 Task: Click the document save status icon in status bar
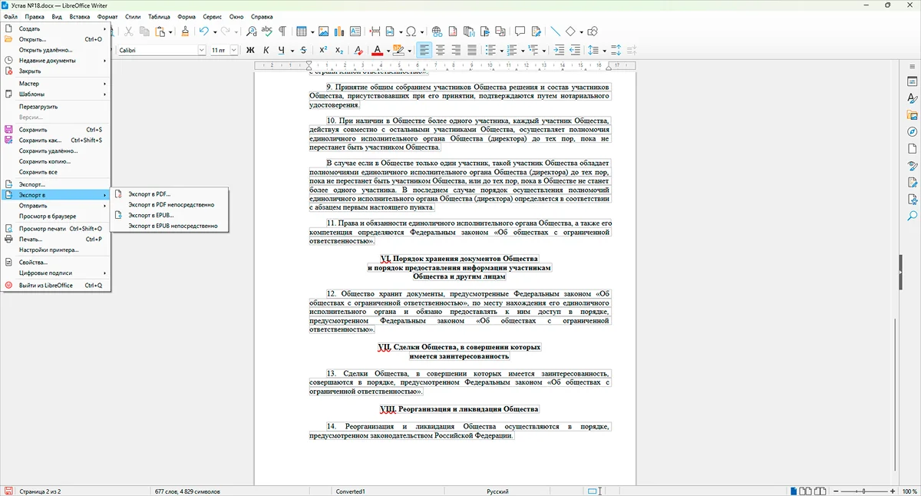8,491
